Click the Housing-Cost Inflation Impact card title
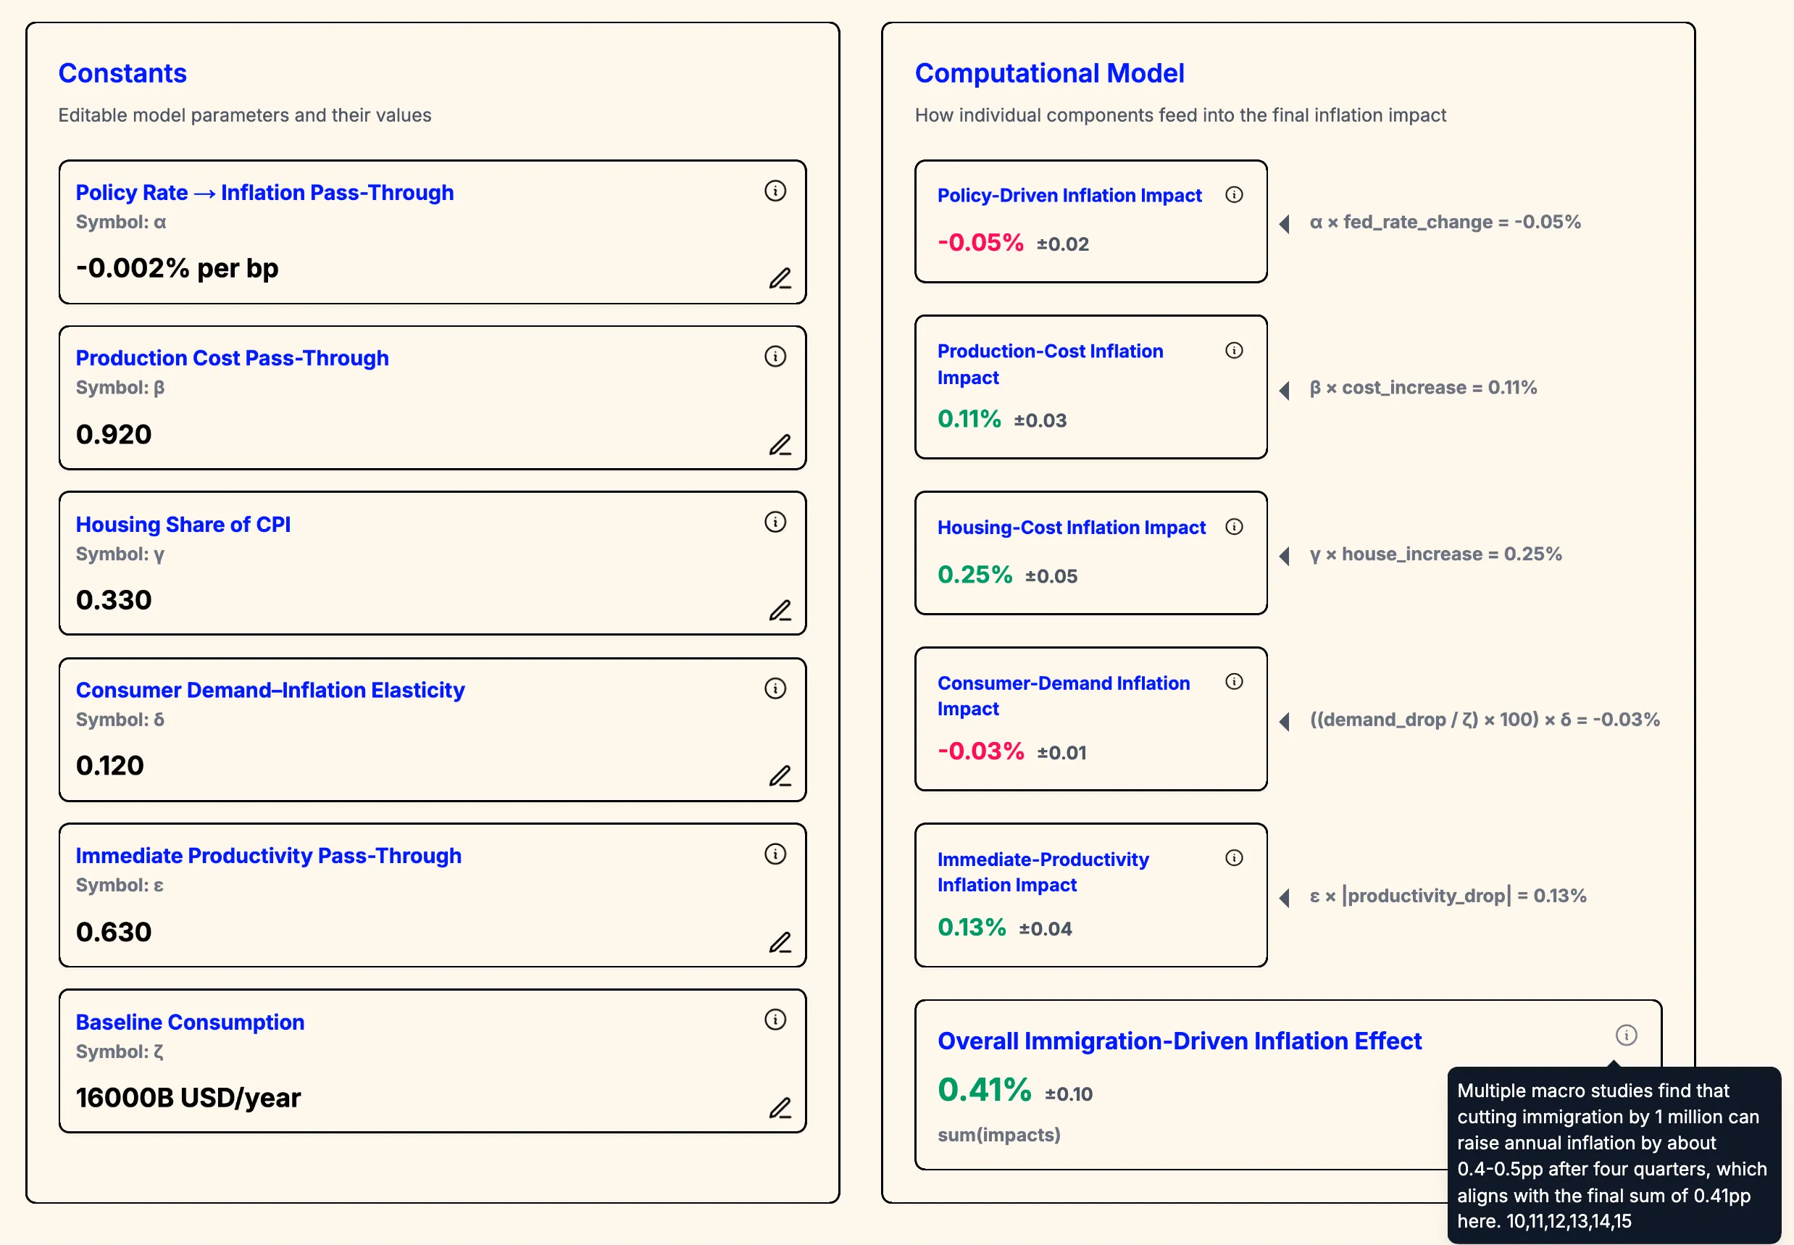The height and width of the screenshot is (1245, 1794). tap(1071, 528)
